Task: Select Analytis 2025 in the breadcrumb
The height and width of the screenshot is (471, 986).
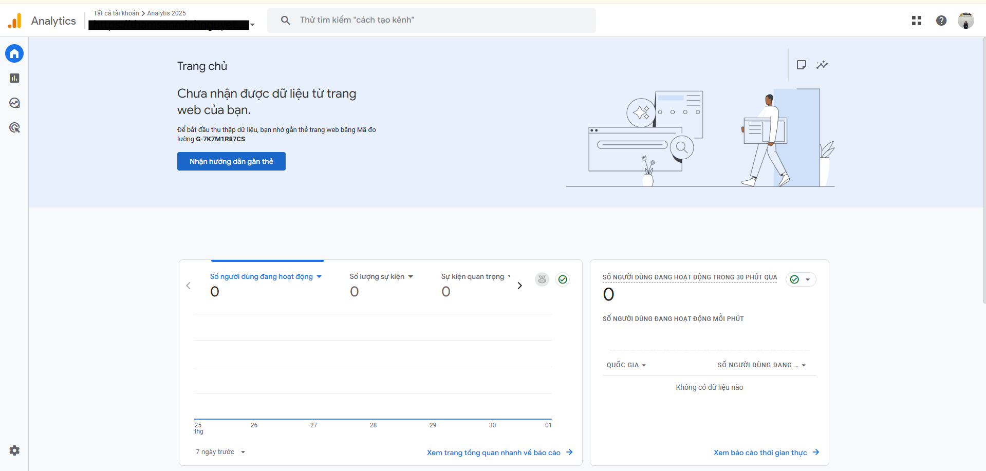Action: click(x=166, y=13)
